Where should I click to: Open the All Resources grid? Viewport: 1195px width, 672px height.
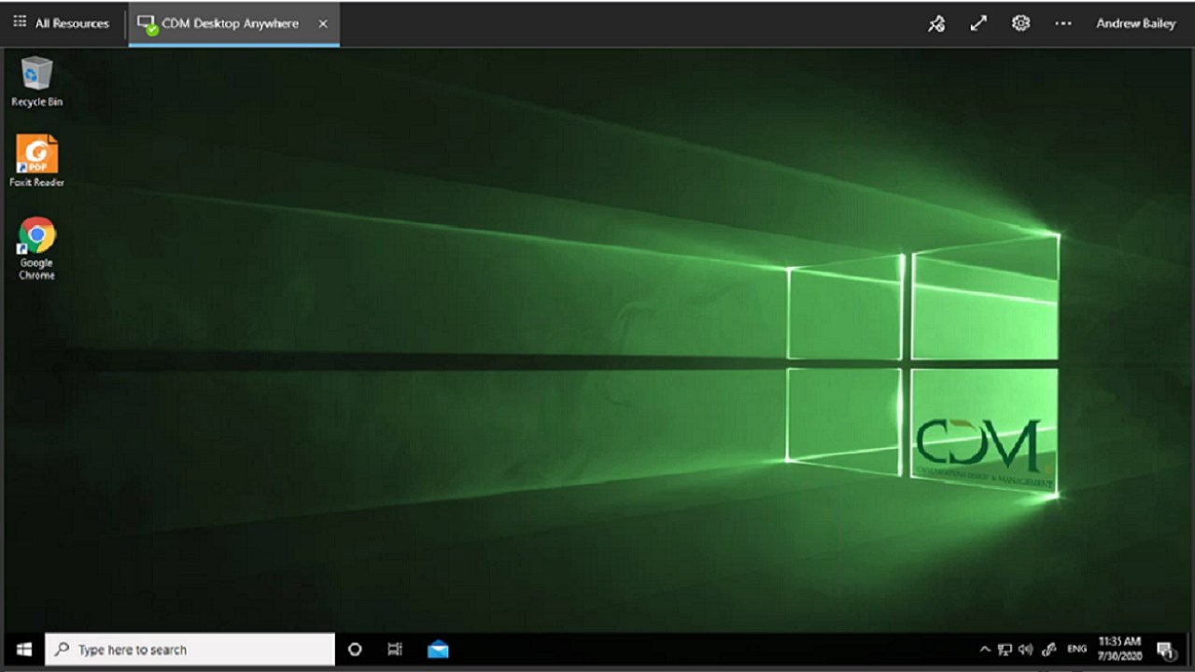[x=61, y=23]
